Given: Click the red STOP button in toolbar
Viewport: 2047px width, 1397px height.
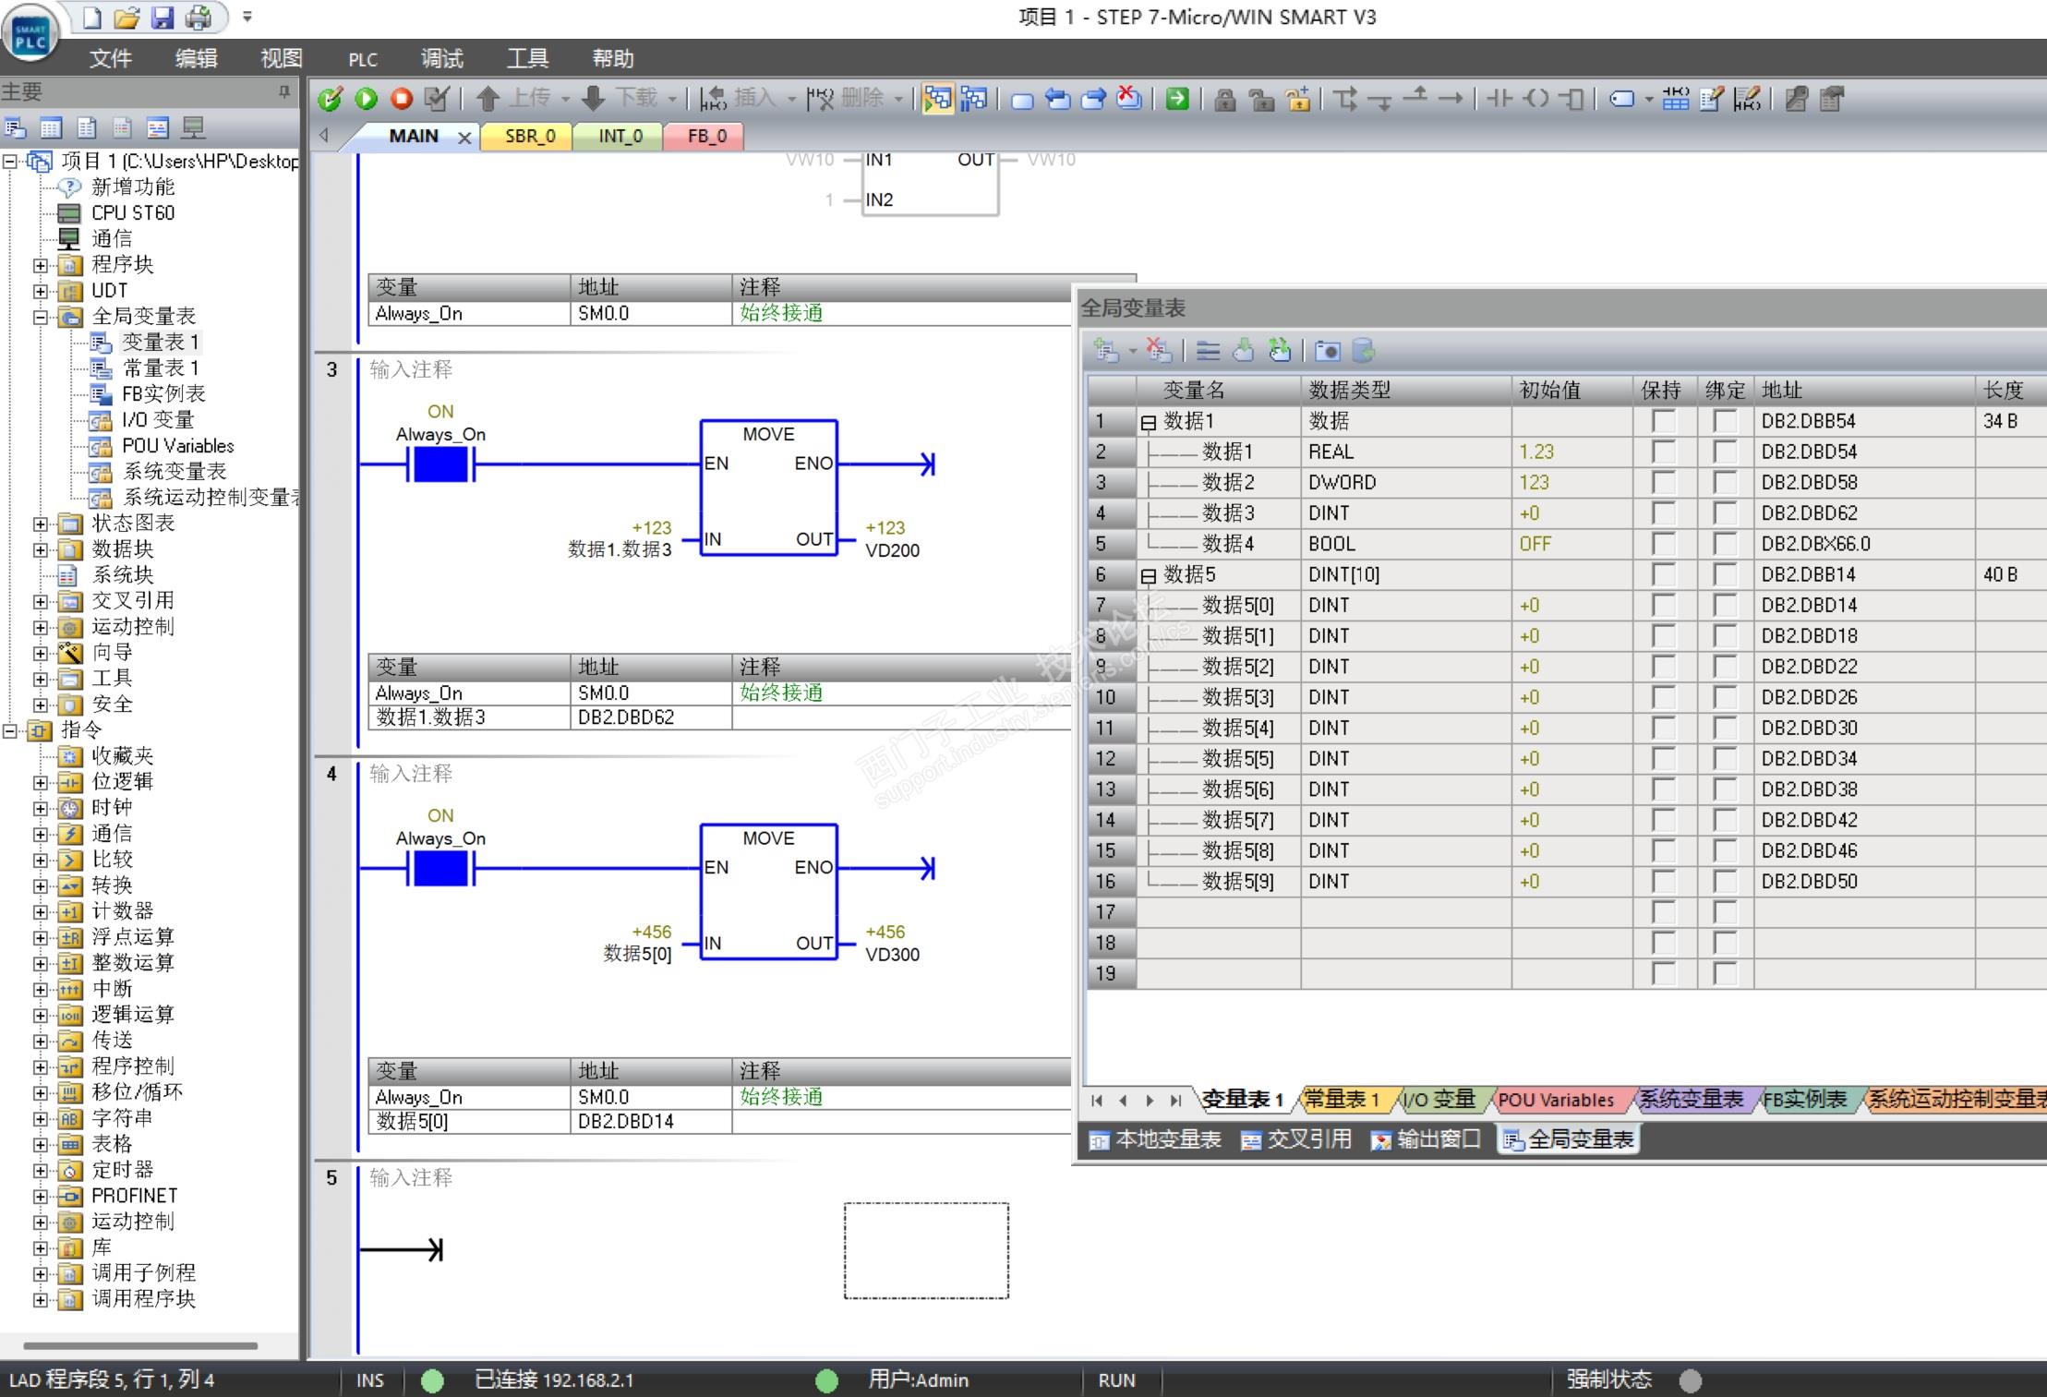Looking at the screenshot, I should (x=402, y=99).
